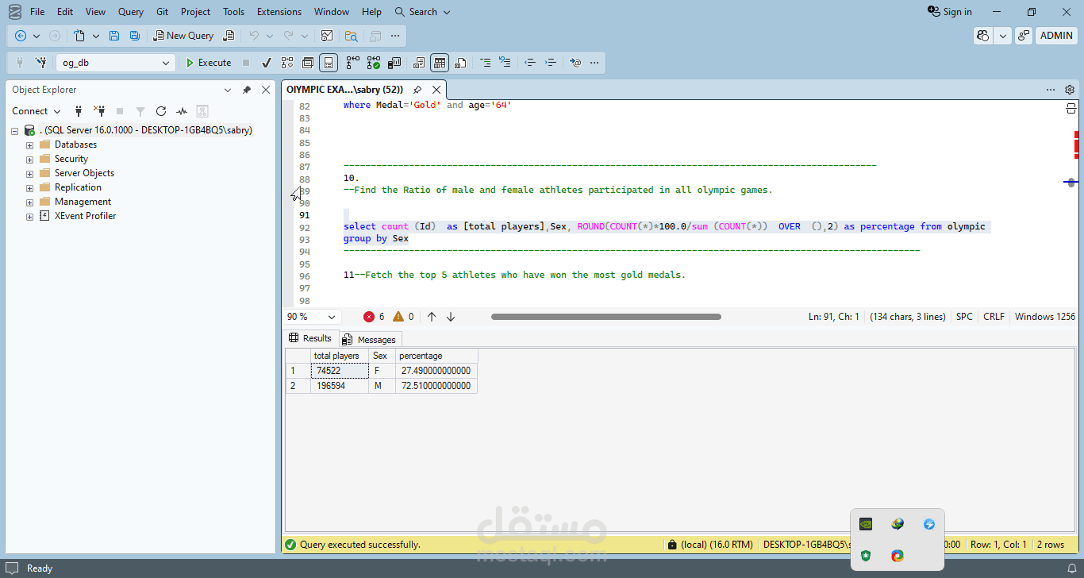Open the Query Options icon
1084x578 pixels.
click(x=308, y=63)
